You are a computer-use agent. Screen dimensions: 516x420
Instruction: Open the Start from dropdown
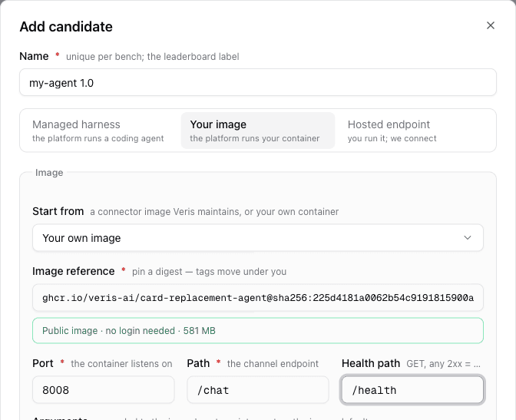tap(258, 238)
